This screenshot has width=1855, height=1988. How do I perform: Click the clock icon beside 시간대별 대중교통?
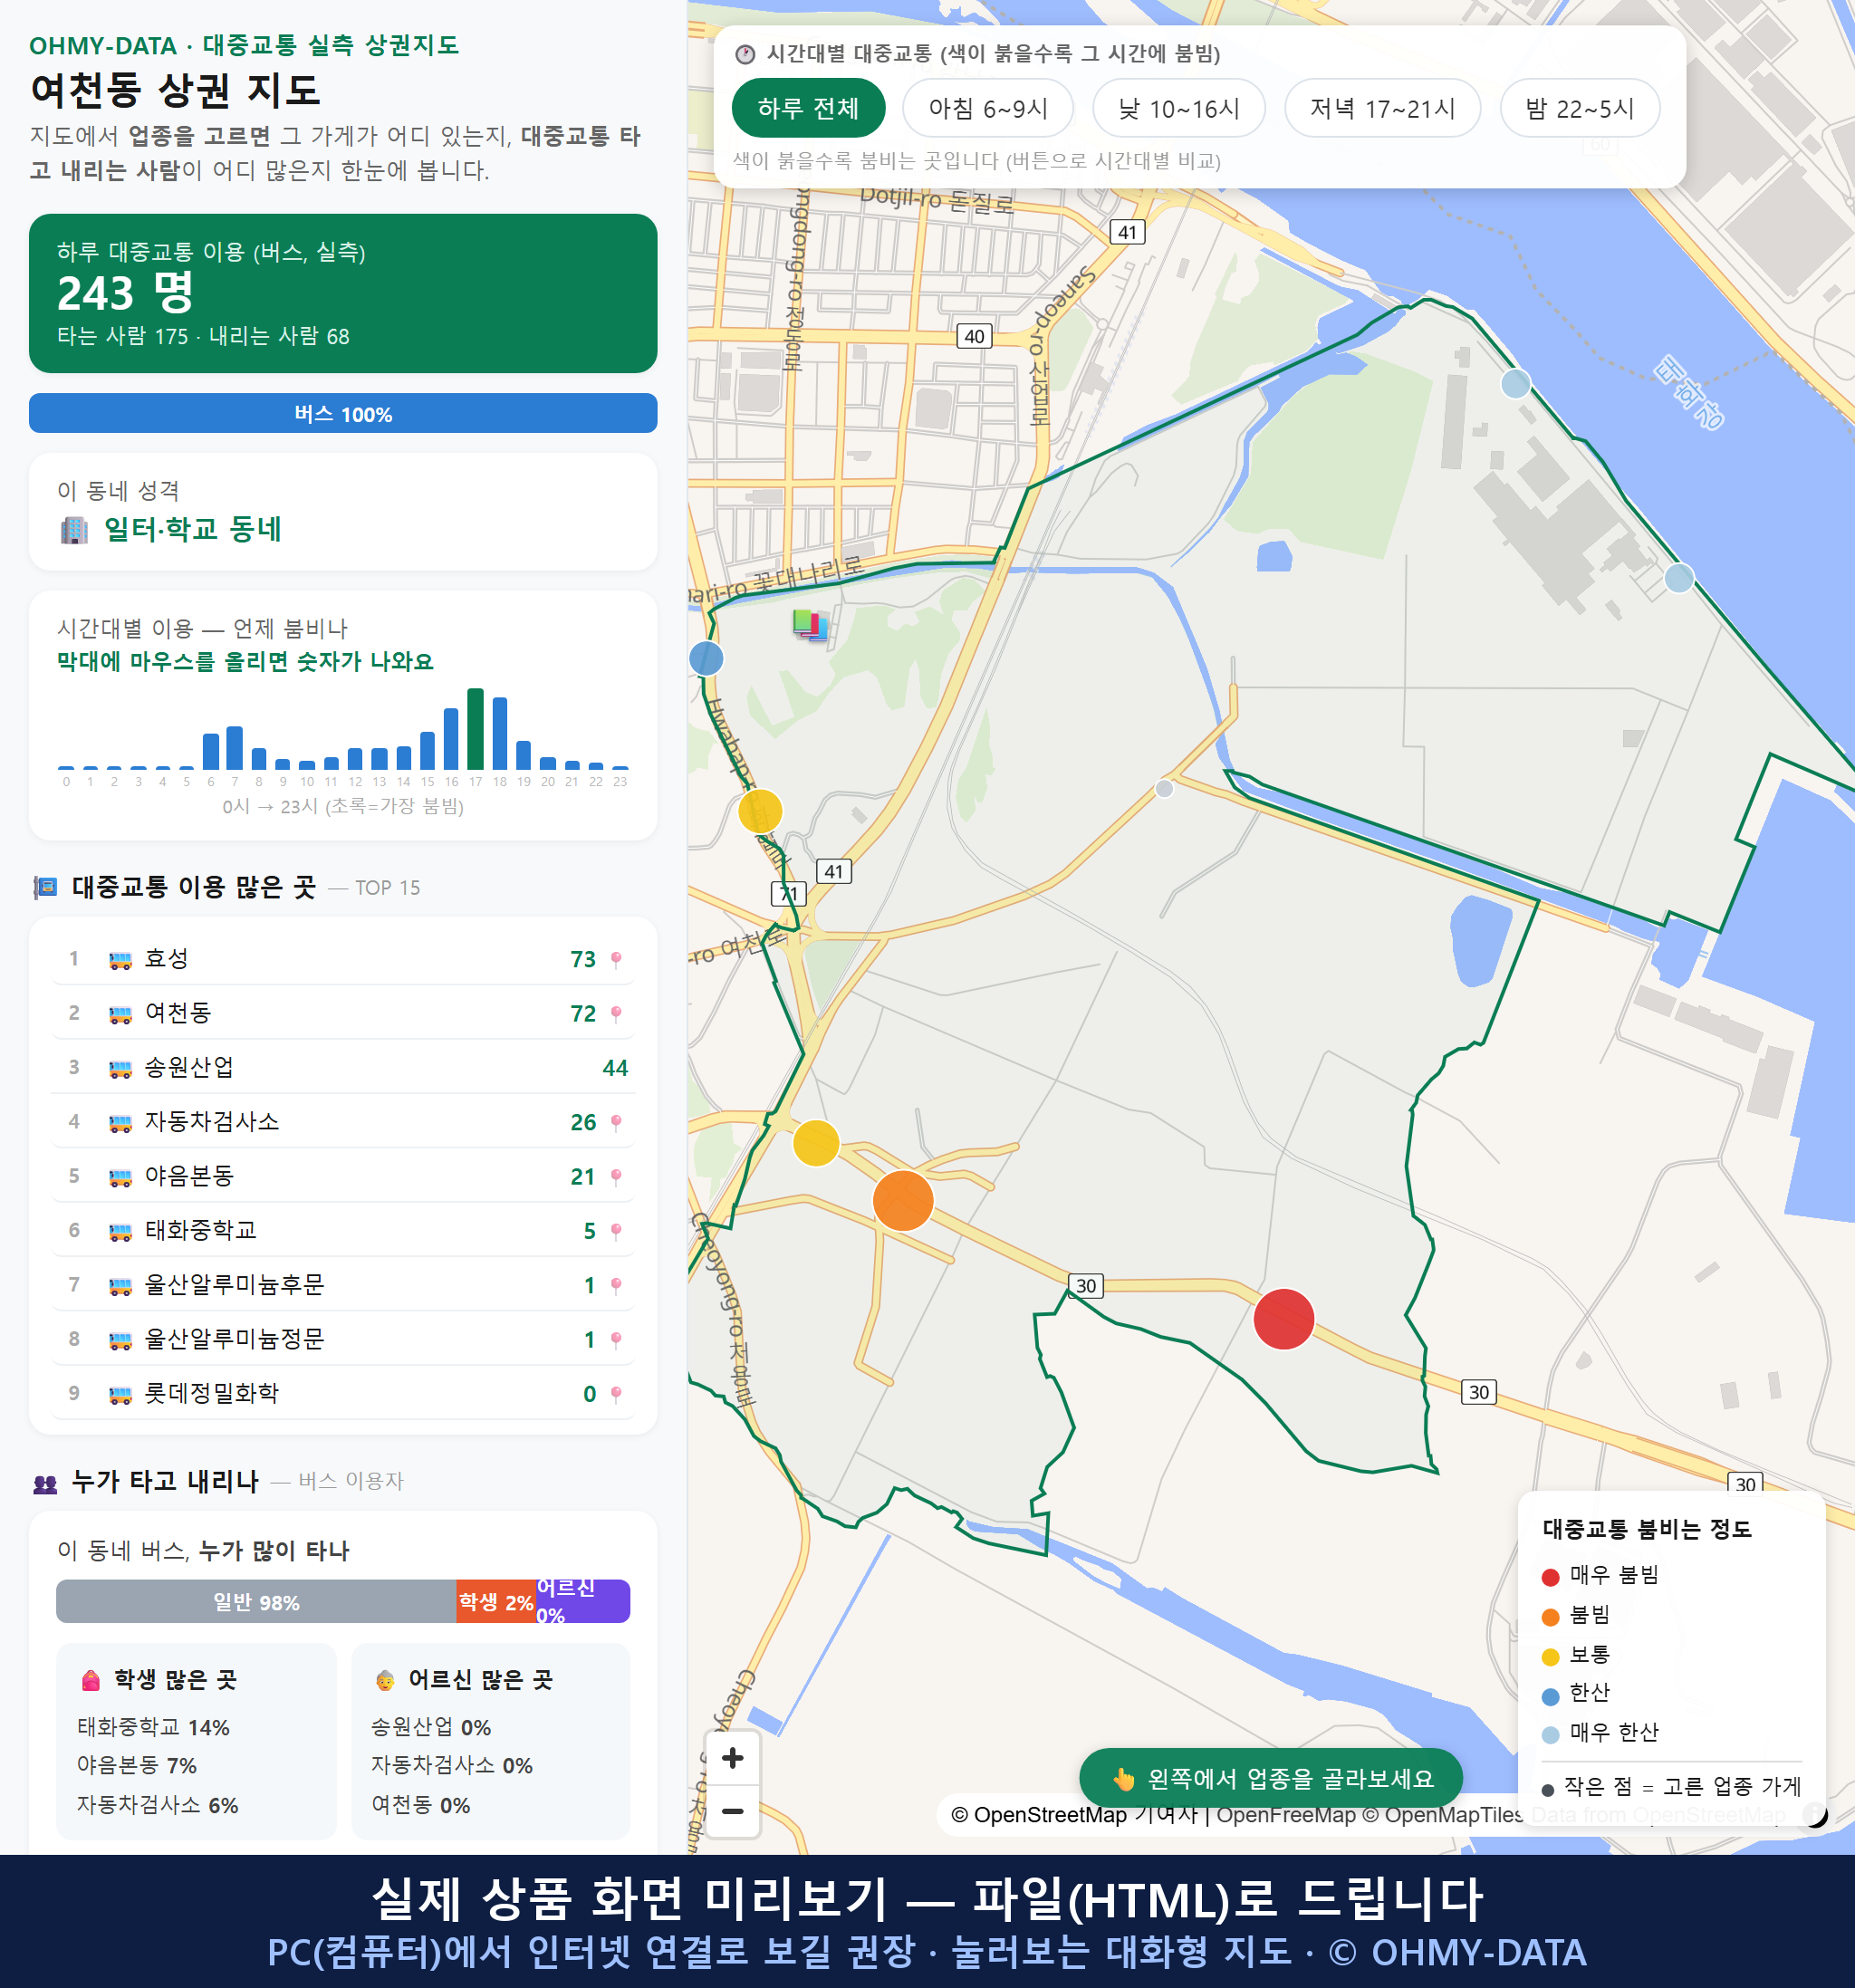[745, 54]
